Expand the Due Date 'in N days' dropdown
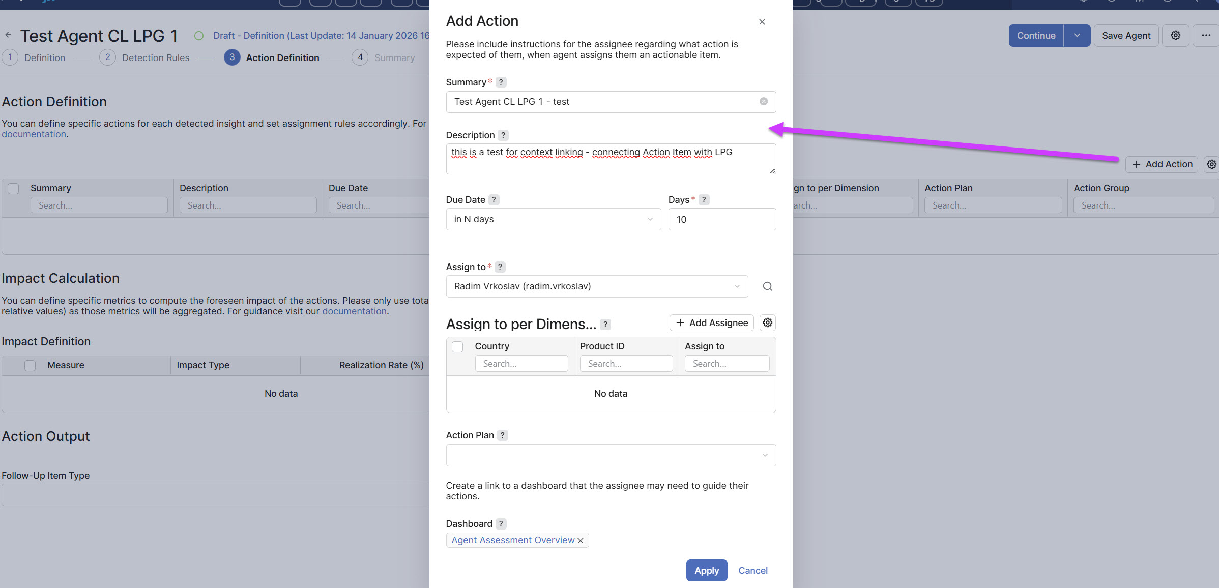The height and width of the screenshot is (588, 1219). (x=553, y=219)
